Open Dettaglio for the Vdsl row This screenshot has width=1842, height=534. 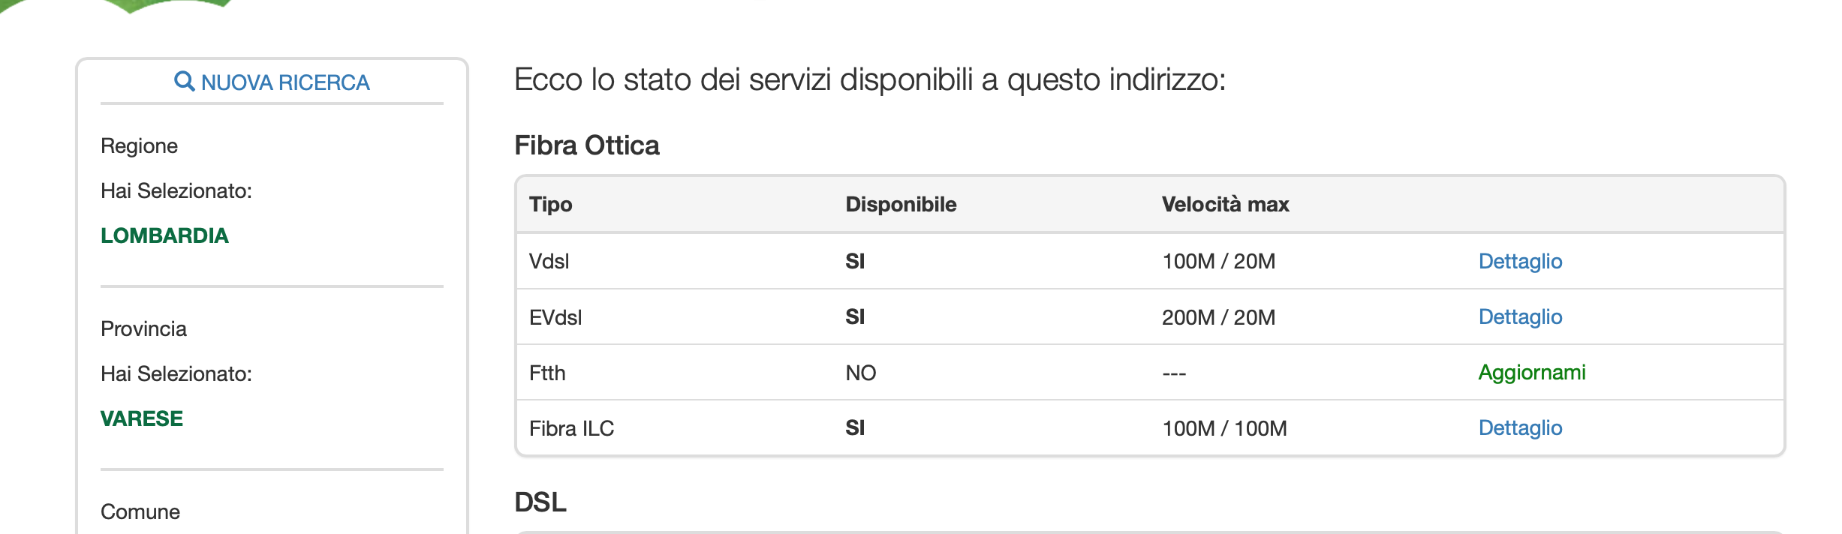[x=1520, y=261]
